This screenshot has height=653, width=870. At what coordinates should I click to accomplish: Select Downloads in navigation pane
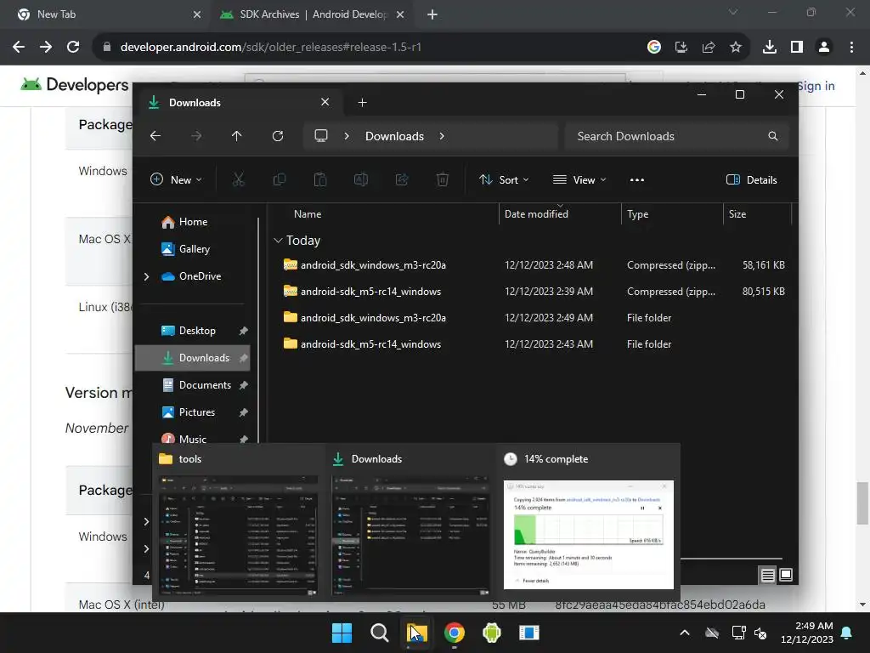[x=193, y=358]
